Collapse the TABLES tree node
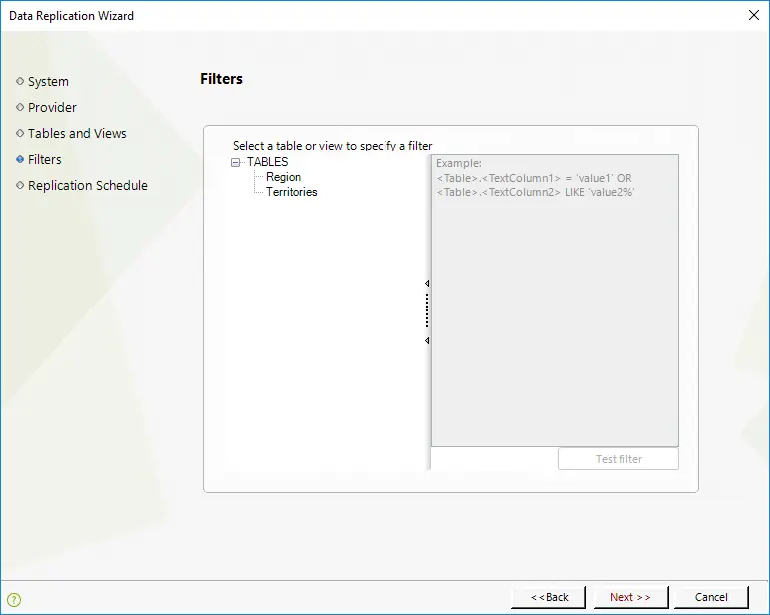 pos(236,162)
